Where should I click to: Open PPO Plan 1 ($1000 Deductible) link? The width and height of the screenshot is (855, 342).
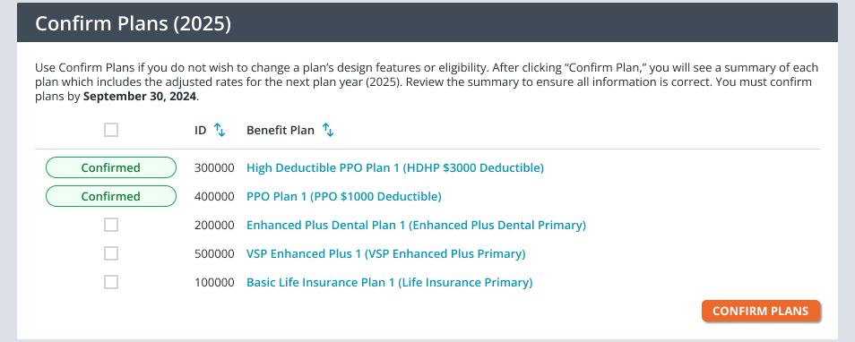tap(344, 197)
